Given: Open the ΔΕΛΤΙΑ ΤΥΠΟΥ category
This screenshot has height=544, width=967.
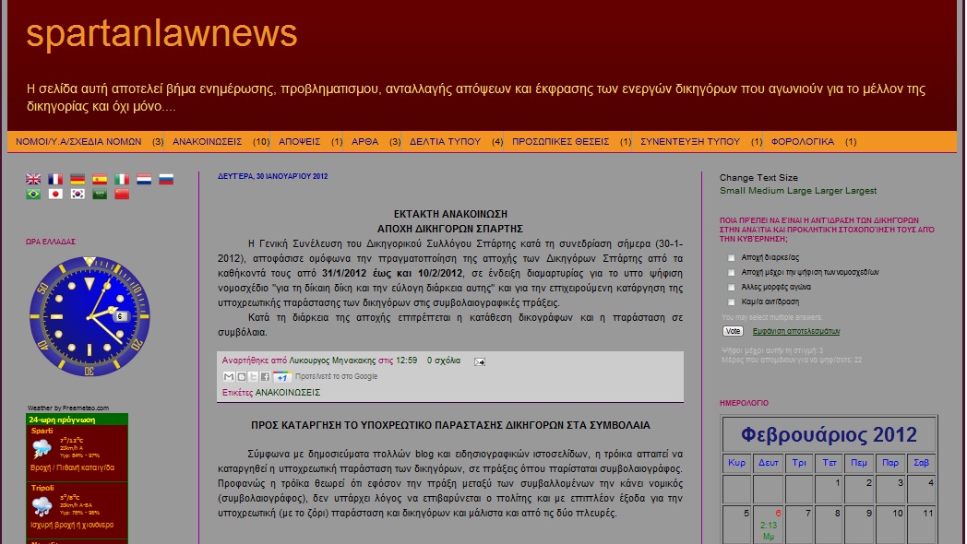Looking at the screenshot, I should pyautogui.click(x=445, y=142).
